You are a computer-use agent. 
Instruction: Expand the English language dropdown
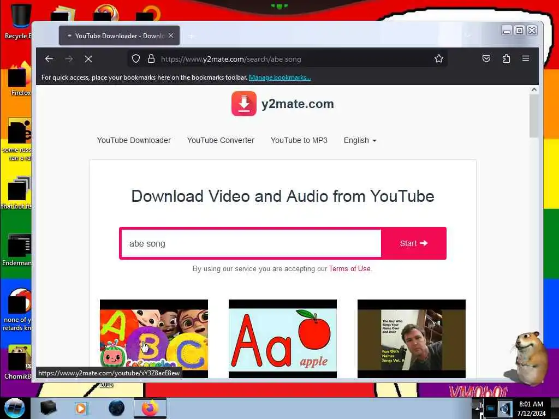[360, 140]
